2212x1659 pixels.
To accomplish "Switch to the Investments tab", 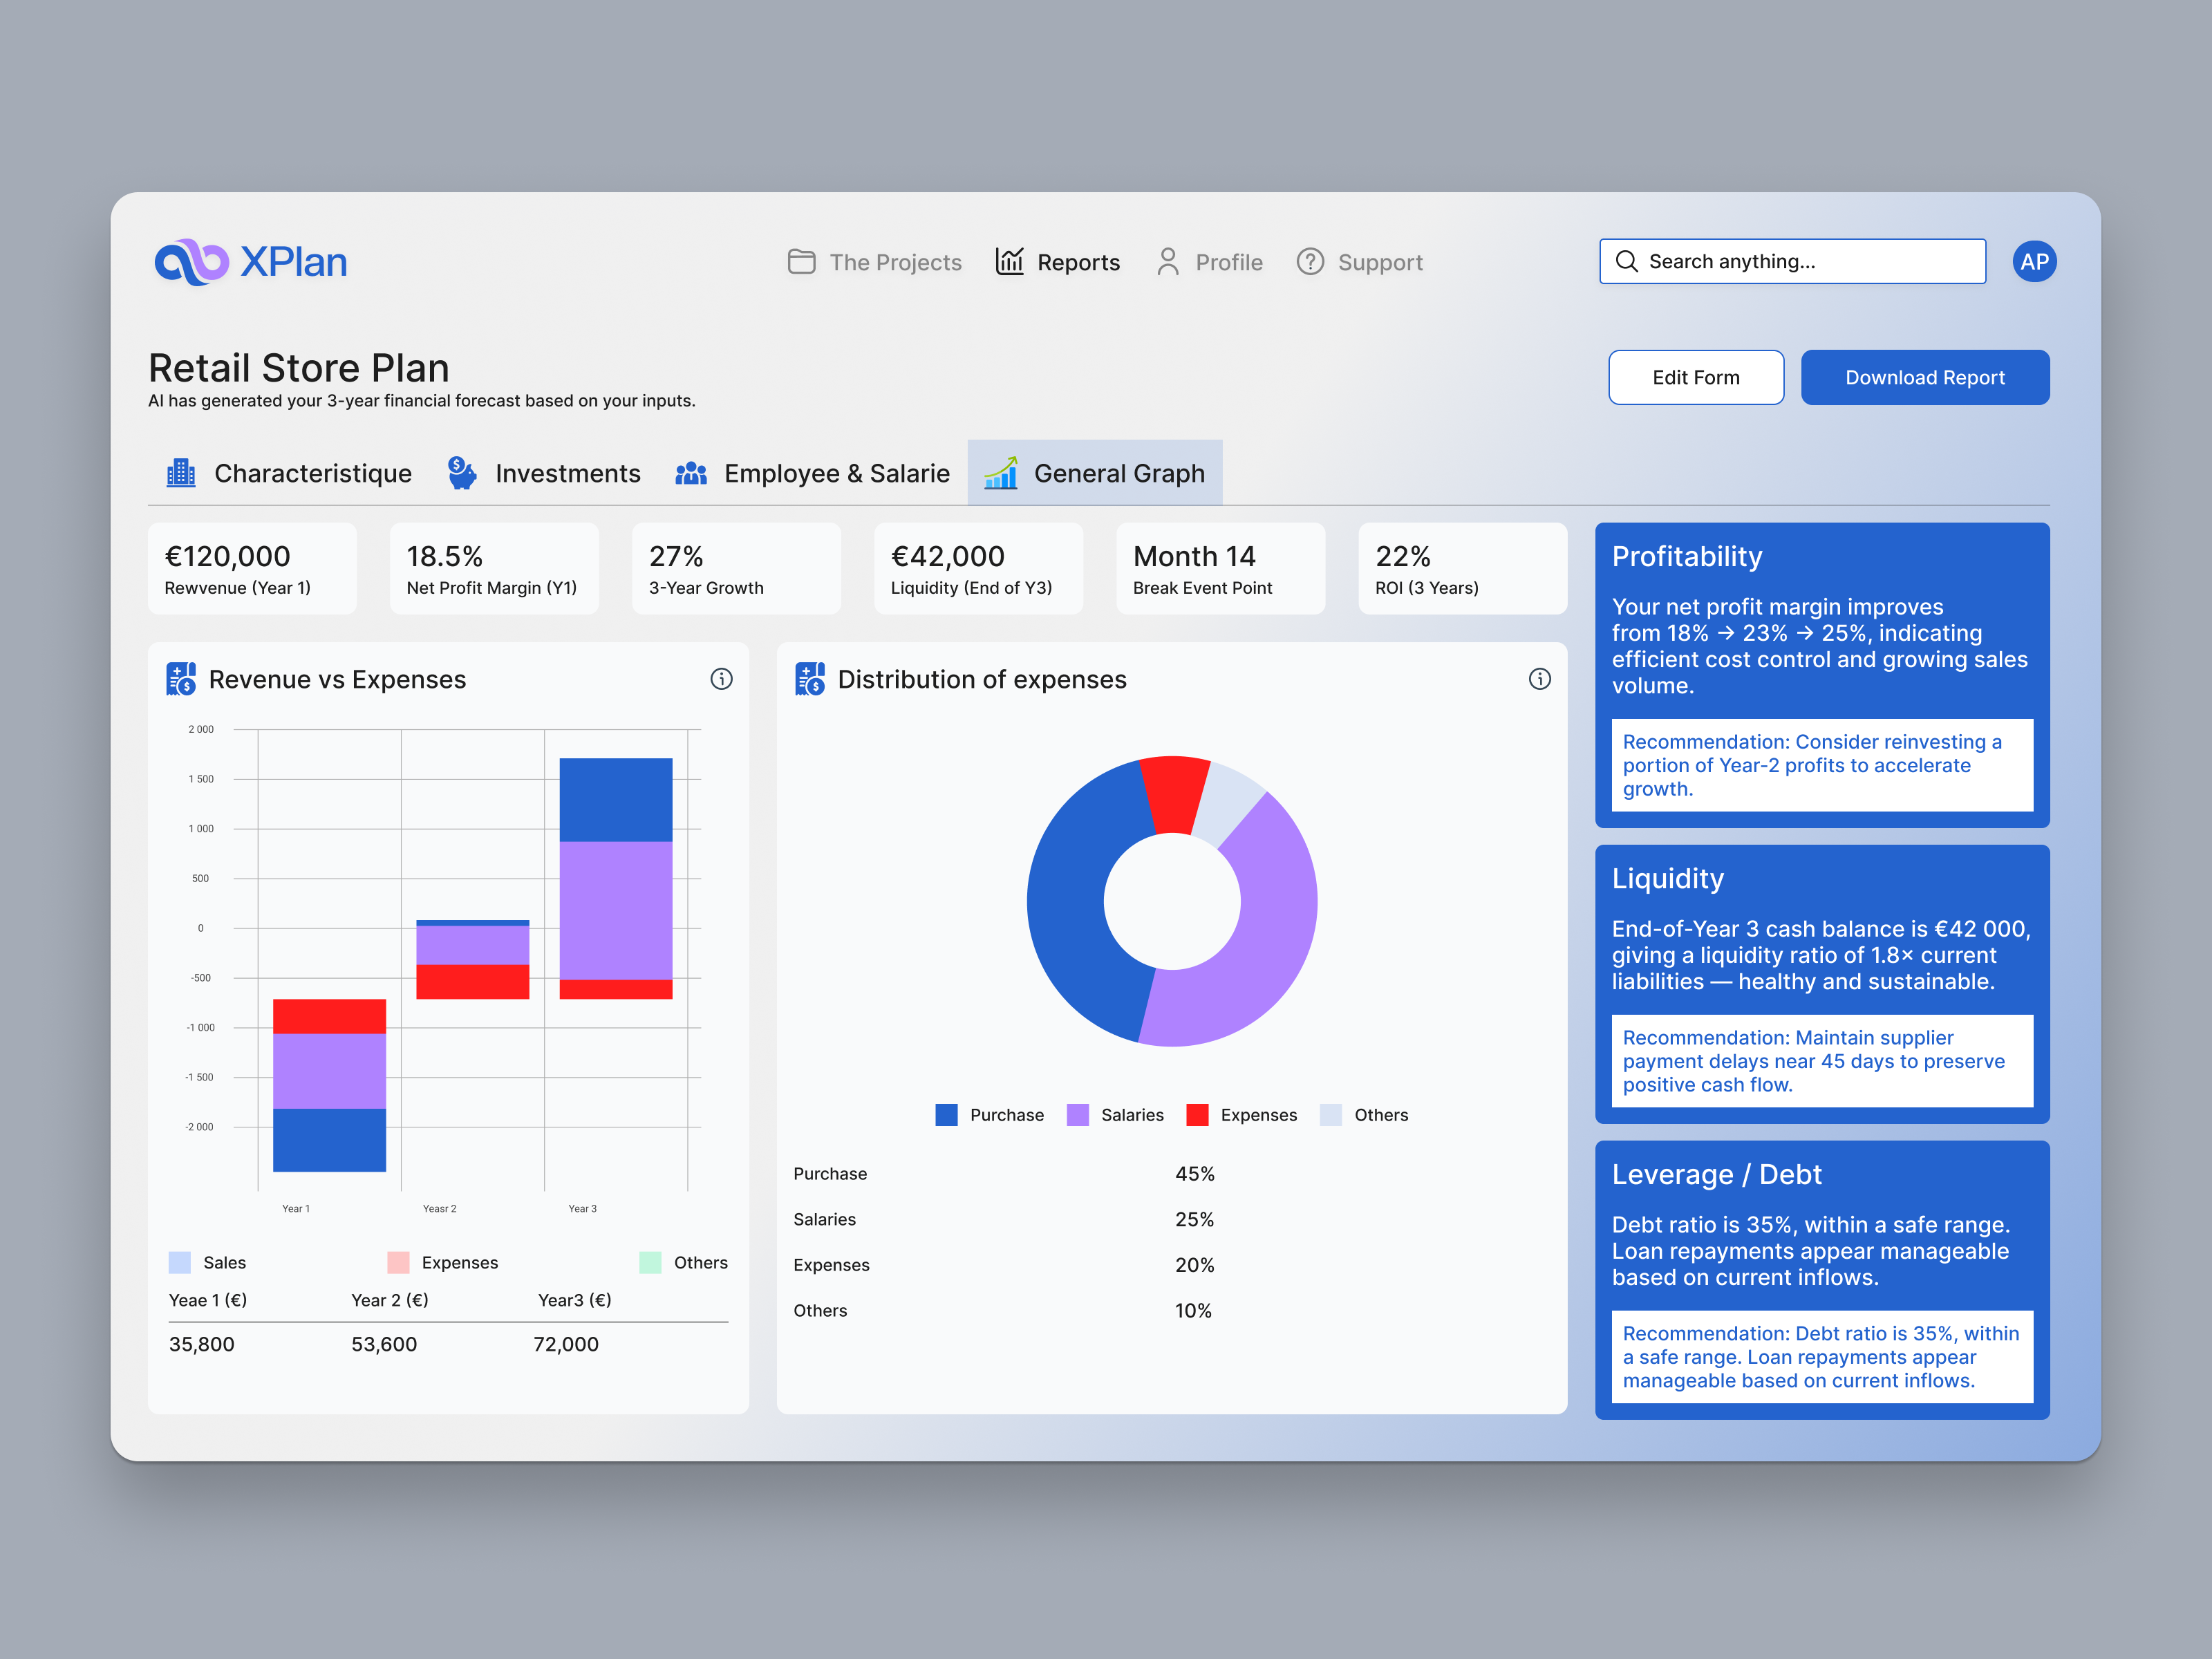I will 544,473.
